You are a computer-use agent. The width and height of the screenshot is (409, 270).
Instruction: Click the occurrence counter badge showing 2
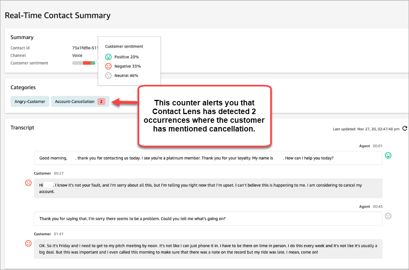(102, 101)
